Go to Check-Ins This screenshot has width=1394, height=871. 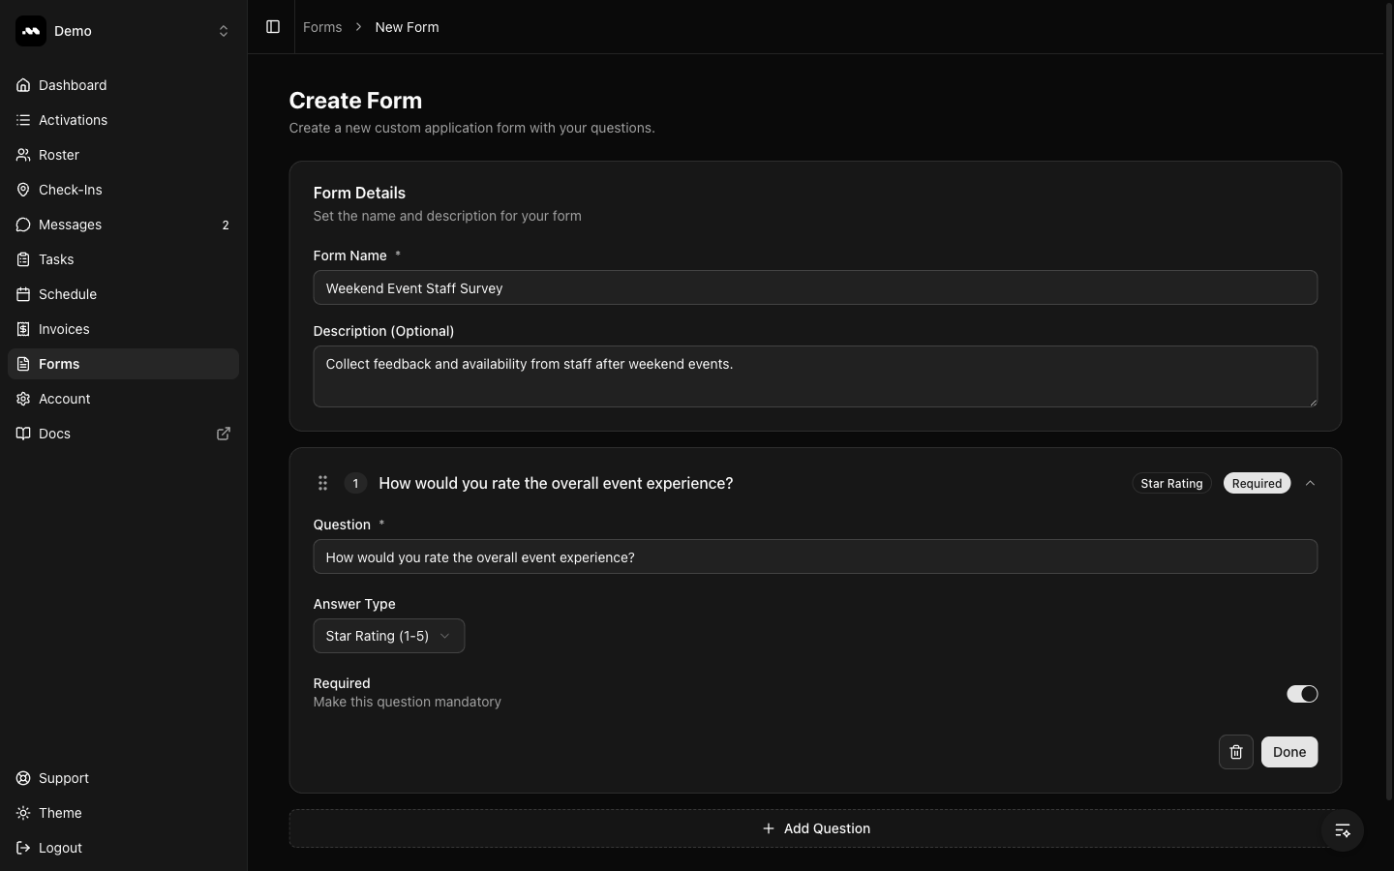coord(70,190)
